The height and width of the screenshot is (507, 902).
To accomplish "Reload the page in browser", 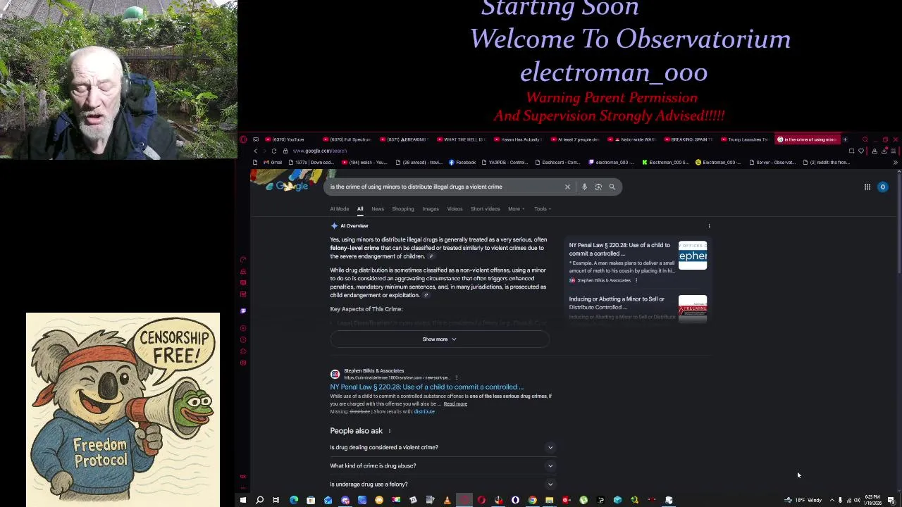I will [274, 151].
